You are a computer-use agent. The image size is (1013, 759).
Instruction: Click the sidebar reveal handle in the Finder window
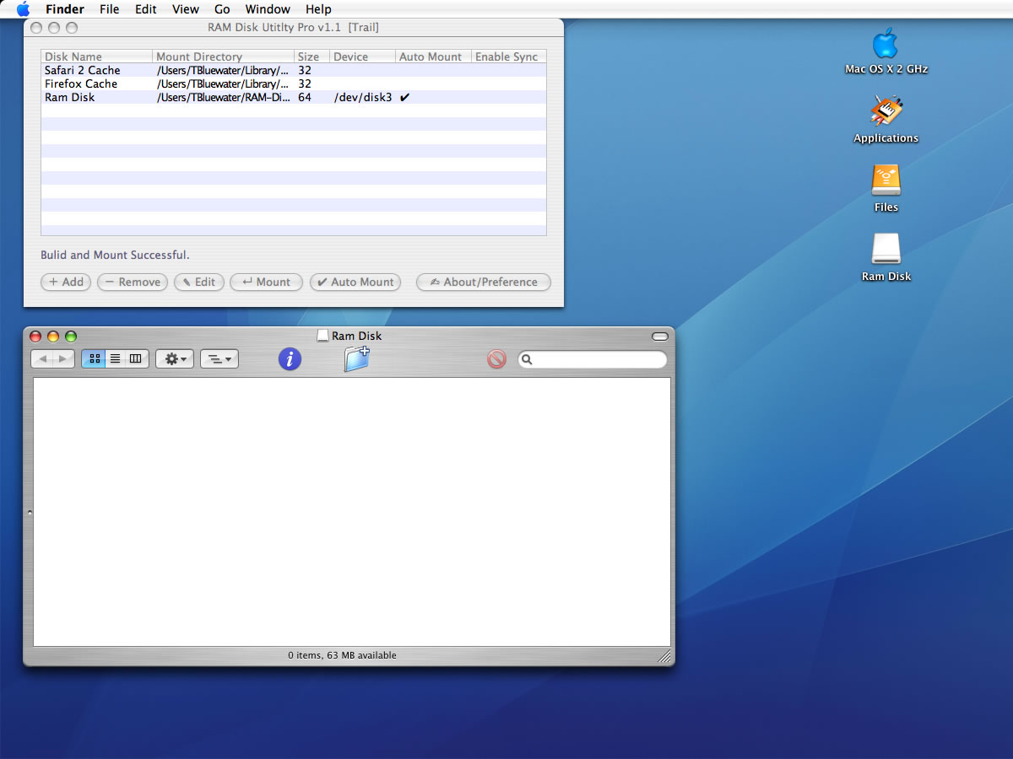(x=30, y=512)
